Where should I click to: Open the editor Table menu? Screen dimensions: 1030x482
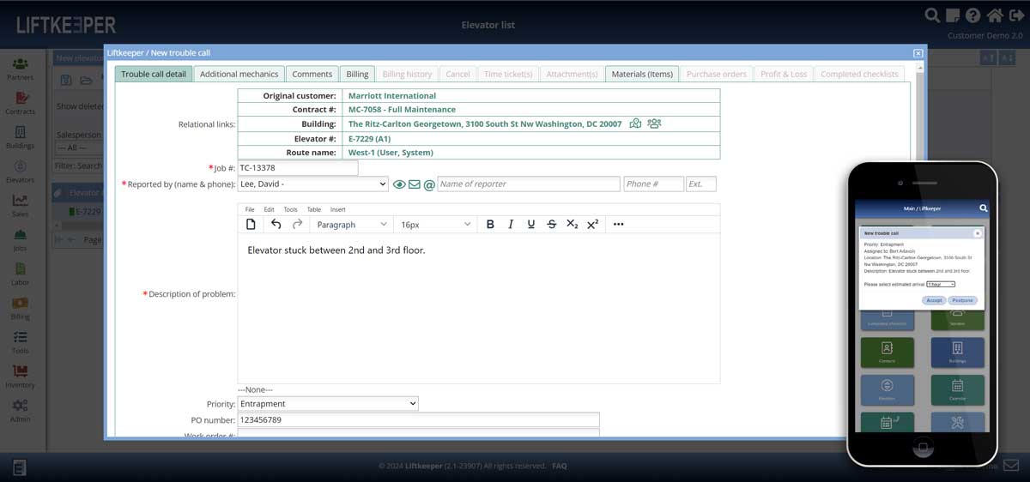314,209
